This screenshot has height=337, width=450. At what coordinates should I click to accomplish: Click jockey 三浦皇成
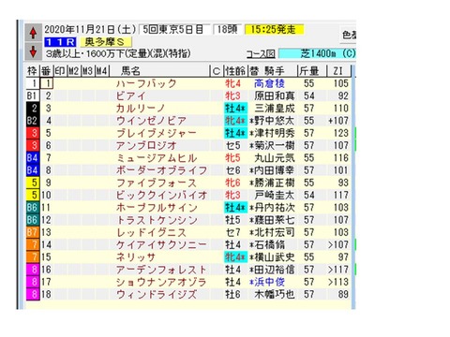[275, 109]
